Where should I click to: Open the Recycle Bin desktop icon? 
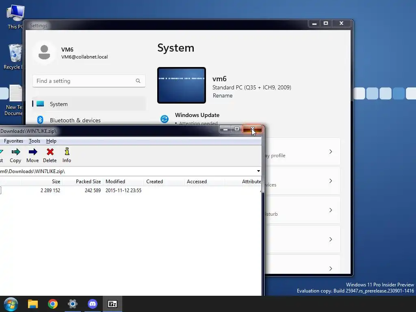point(14,56)
